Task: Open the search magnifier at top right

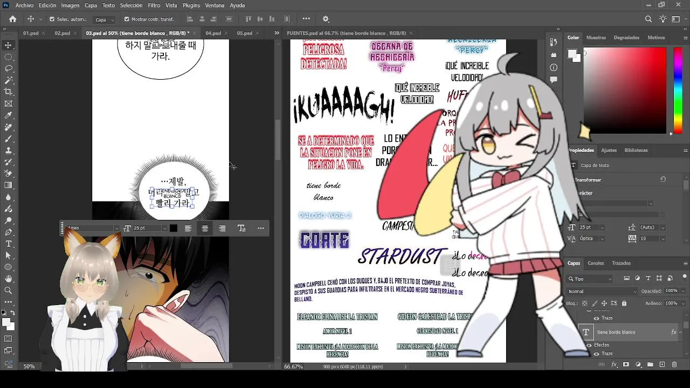Action: point(648,19)
